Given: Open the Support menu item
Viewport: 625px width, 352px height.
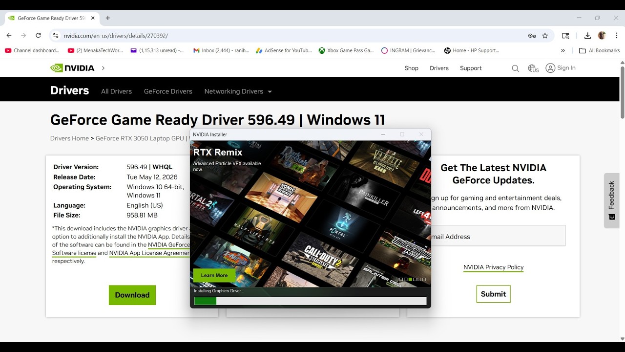Looking at the screenshot, I should tap(471, 68).
